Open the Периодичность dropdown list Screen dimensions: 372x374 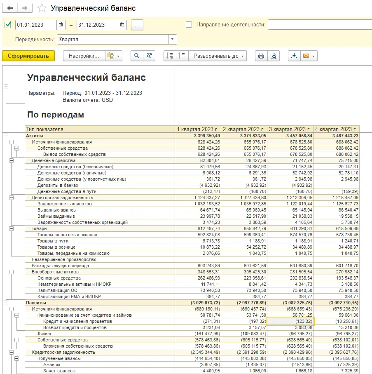[173, 39]
